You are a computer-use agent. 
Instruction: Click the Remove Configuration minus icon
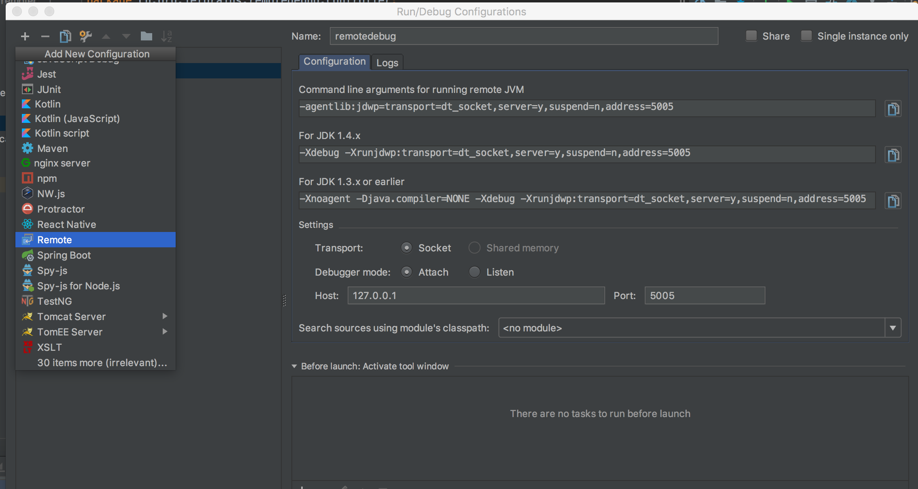[x=45, y=36]
